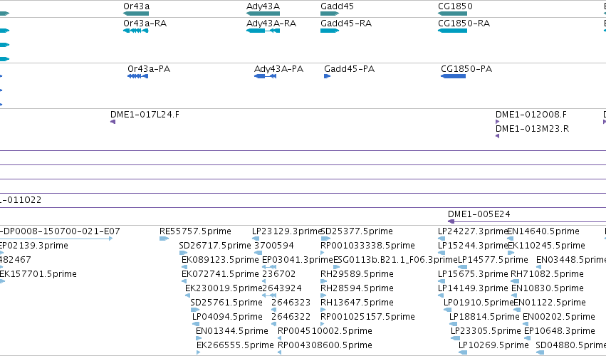Image resolution: width=606 pixels, height=356 pixels.
Task: Click the RP001025157.5prime label
Action: 368,317
